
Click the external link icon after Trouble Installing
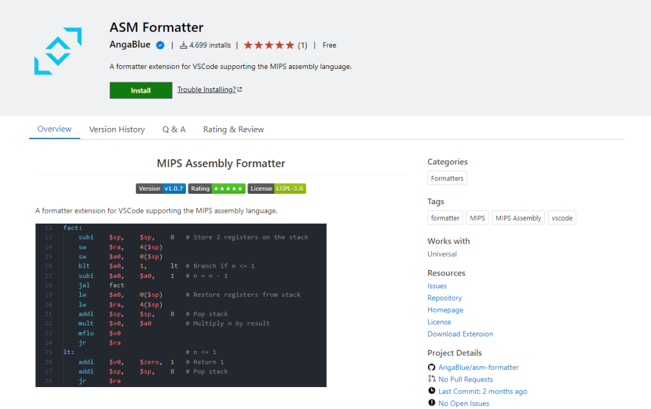click(x=240, y=89)
